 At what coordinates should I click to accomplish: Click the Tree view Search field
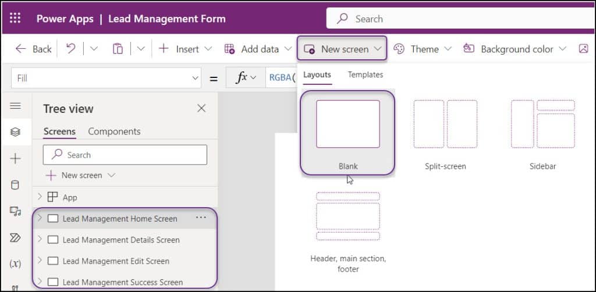point(125,155)
